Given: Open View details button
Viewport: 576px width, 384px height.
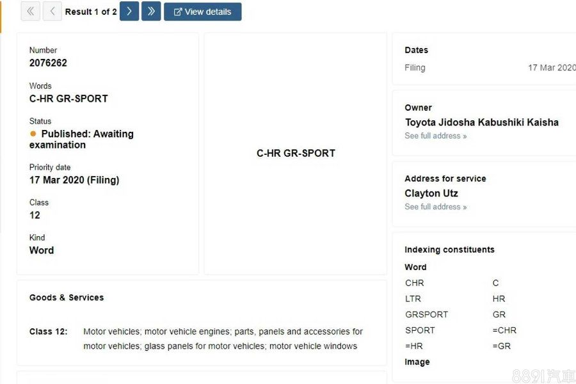Looking at the screenshot, I should (203, 12).
